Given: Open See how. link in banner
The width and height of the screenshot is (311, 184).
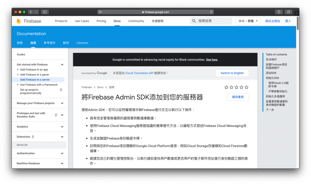Looking at the screenshot, I should (x=212, y=60).
